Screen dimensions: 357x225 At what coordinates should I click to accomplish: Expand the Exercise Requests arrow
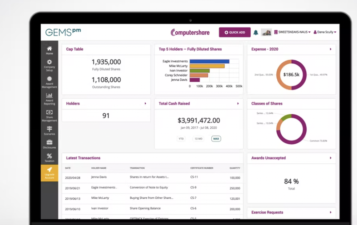tap(331, 212)
